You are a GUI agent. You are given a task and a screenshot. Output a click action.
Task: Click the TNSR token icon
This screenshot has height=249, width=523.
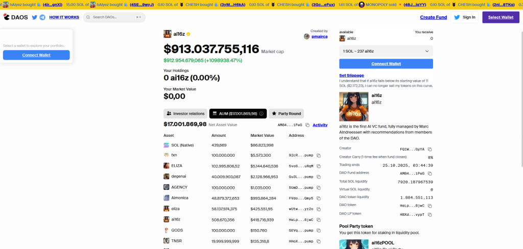pyautogui.click(x=166, y=241)
